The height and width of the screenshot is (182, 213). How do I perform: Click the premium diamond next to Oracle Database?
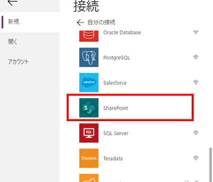[196, 32]
